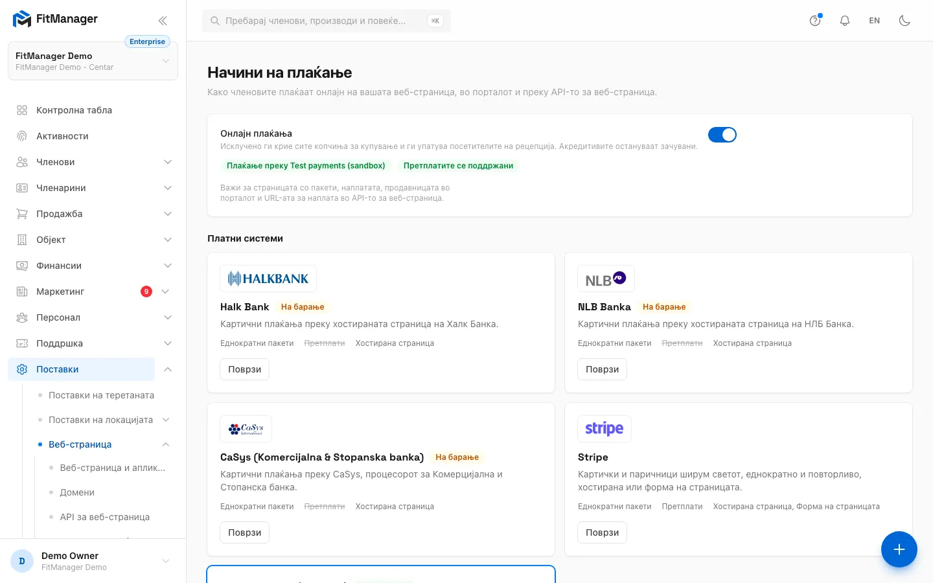Screen dimensions: 933x583
Task: Switch language with the EN button
Action: click(874, 21)
